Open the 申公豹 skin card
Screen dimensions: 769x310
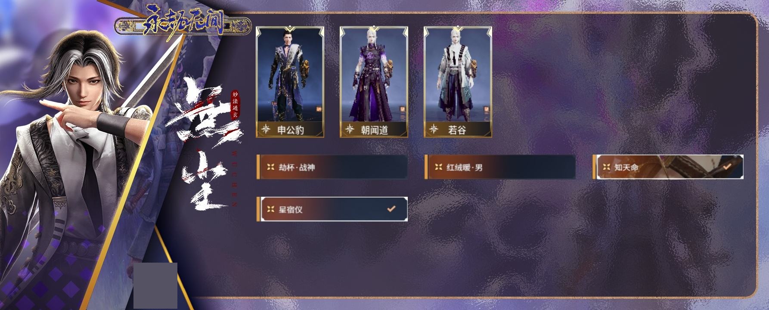290,82
